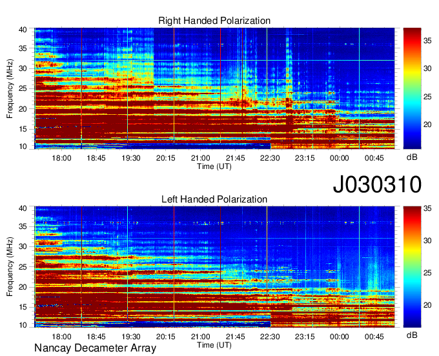This screenshot has width=439, height=356.
Task: Click the 25 MHz tick on Right Handed plot
Action: point(23,88)
